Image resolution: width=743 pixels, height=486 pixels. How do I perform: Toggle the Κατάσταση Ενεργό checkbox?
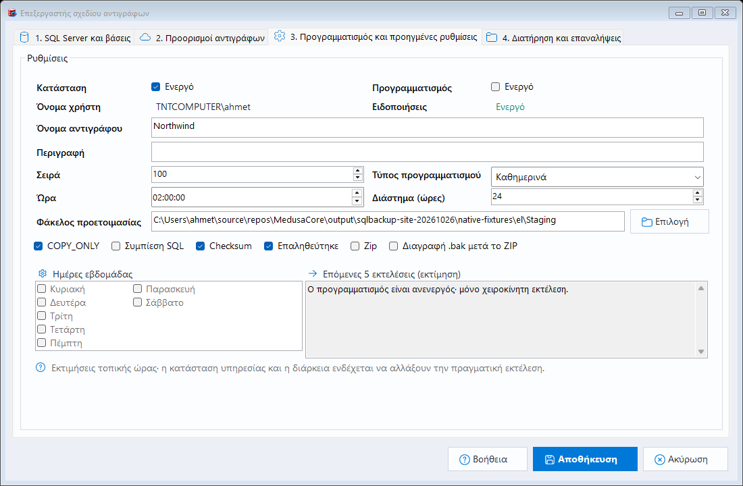tap(155, 86)
